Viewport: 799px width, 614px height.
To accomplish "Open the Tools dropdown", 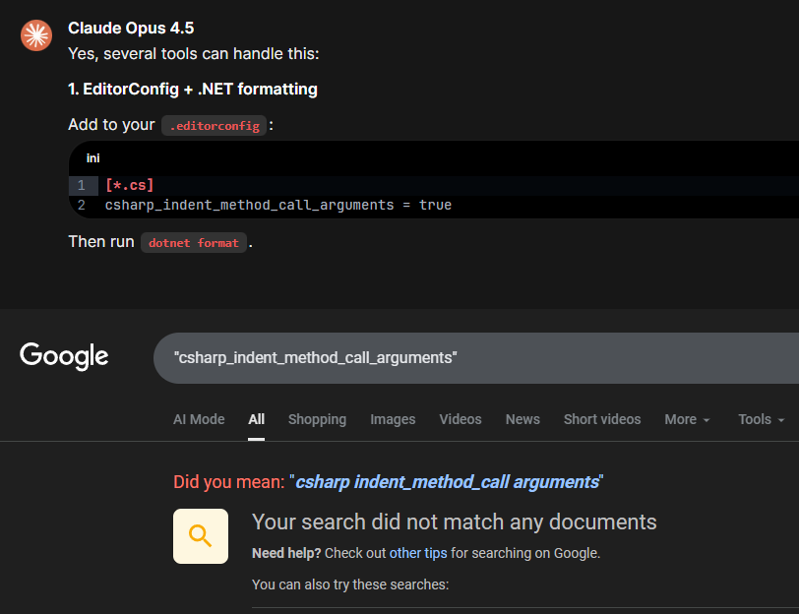I will (x=762, y=419).
